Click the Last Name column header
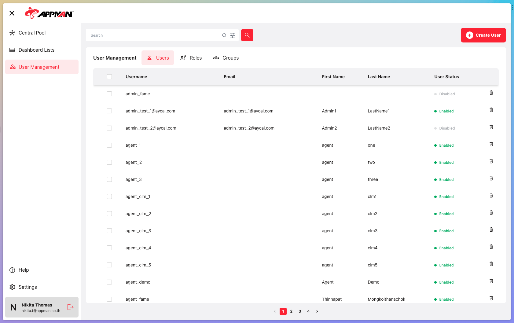 [x=379, y=77]
